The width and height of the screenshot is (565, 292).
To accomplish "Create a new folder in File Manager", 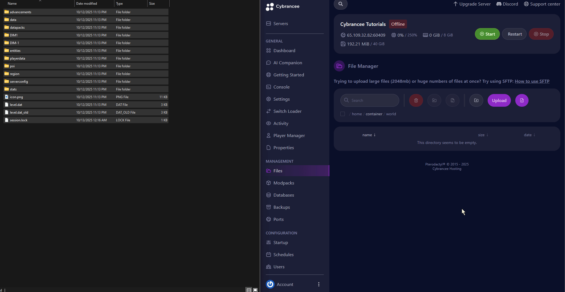I will 476,100.
